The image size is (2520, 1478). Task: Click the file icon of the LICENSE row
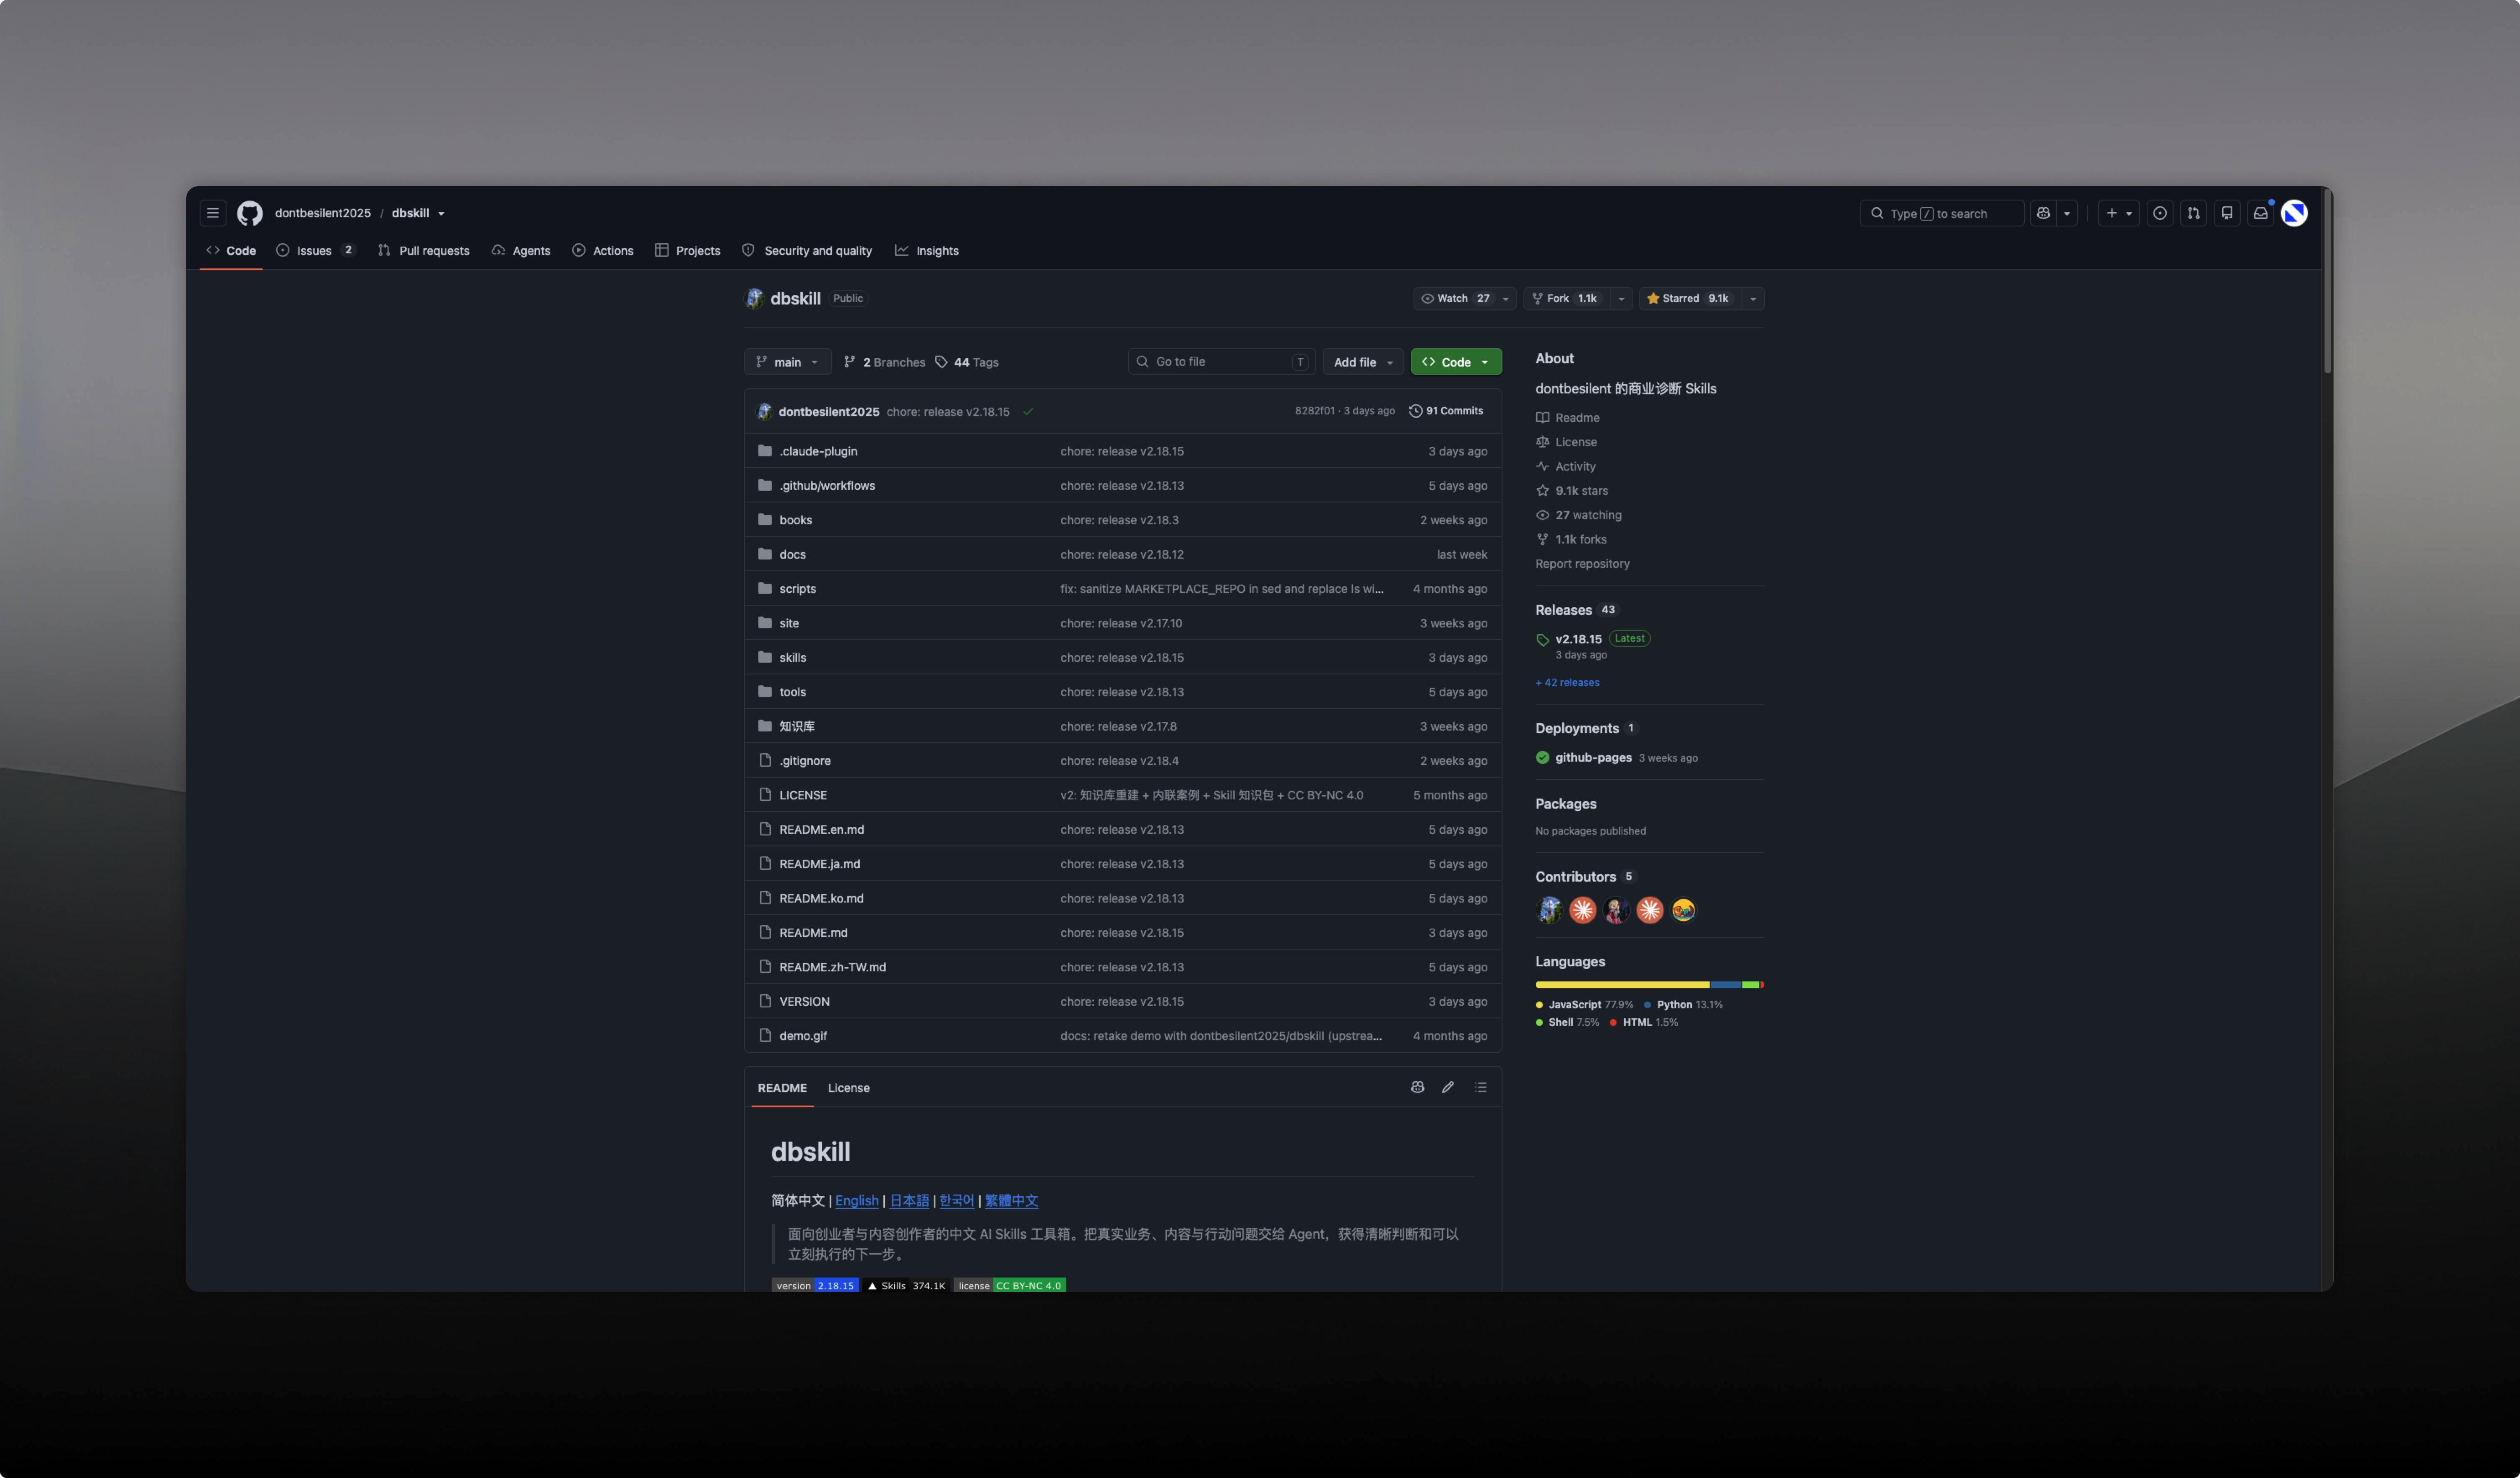coord(765,795)
